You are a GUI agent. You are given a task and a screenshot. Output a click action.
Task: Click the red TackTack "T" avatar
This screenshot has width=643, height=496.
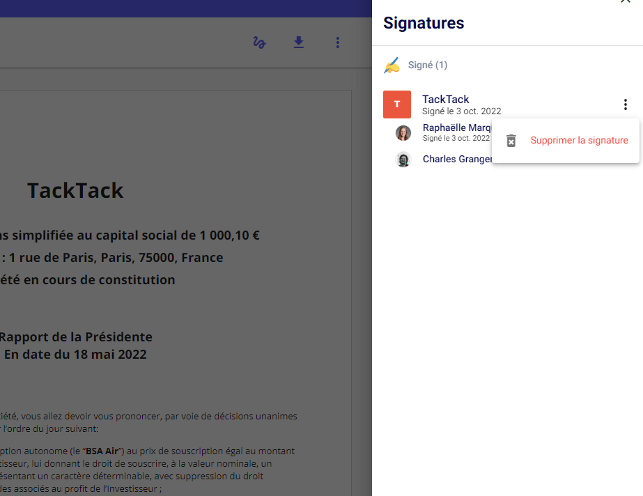[397, 104]
